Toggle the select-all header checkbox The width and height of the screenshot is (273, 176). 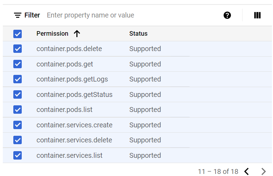[x=18, y=34]
